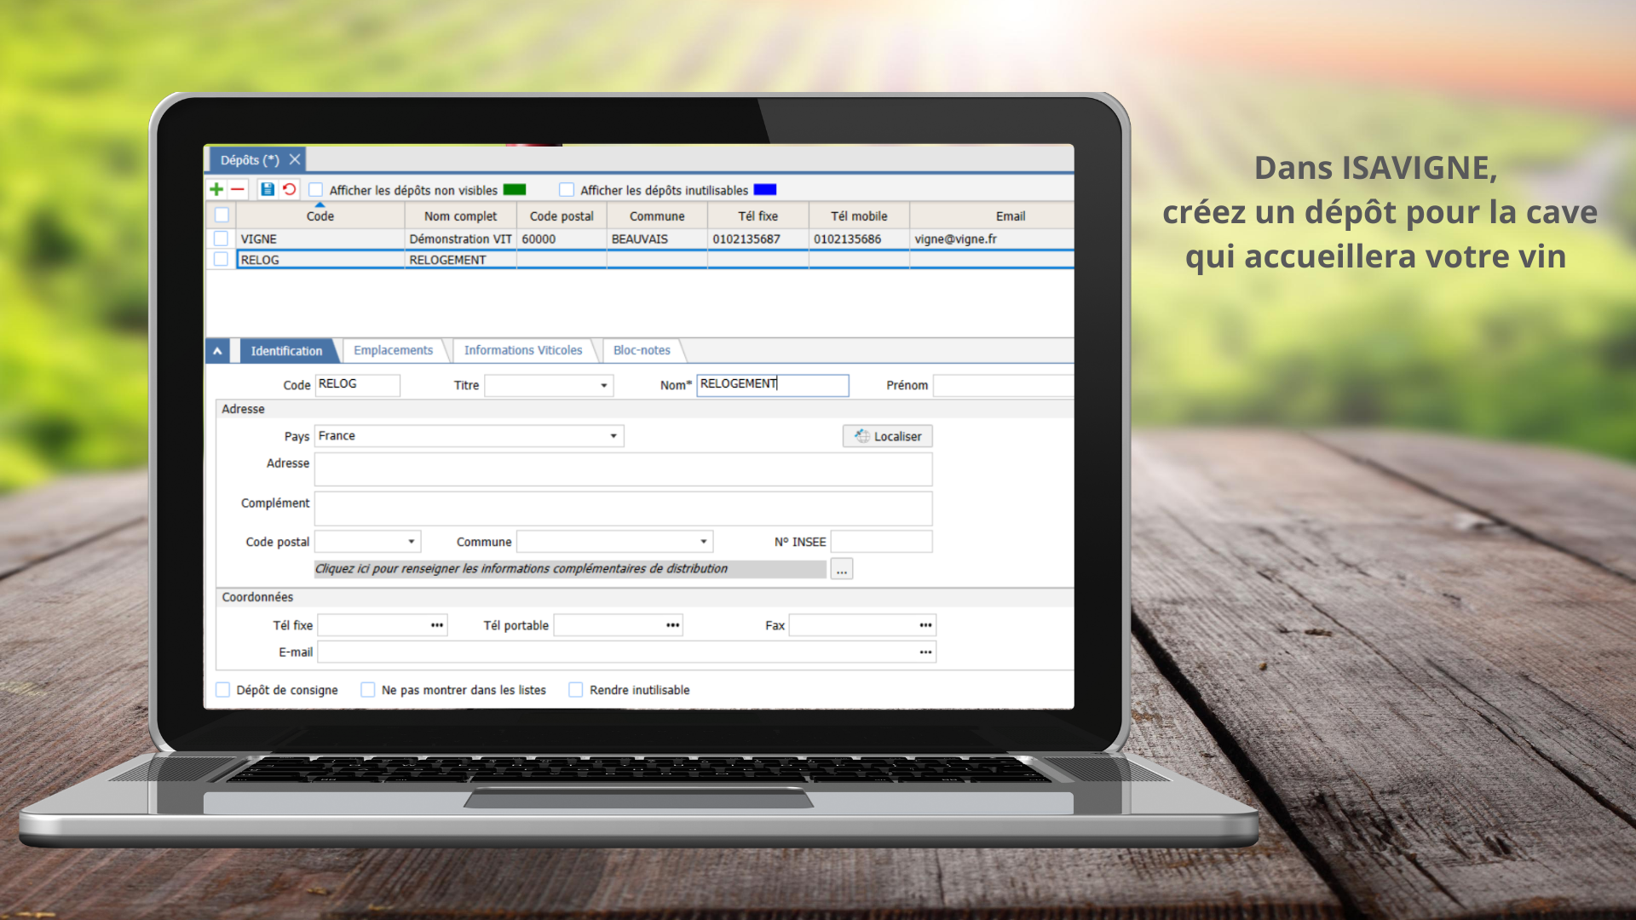
Task: Collapse the detail panel with the up arrow
Action: 217,351
